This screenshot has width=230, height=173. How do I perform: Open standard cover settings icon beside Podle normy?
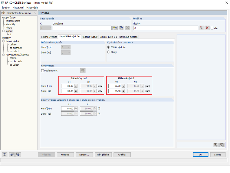pyautogui.click(x=83, y=71)
